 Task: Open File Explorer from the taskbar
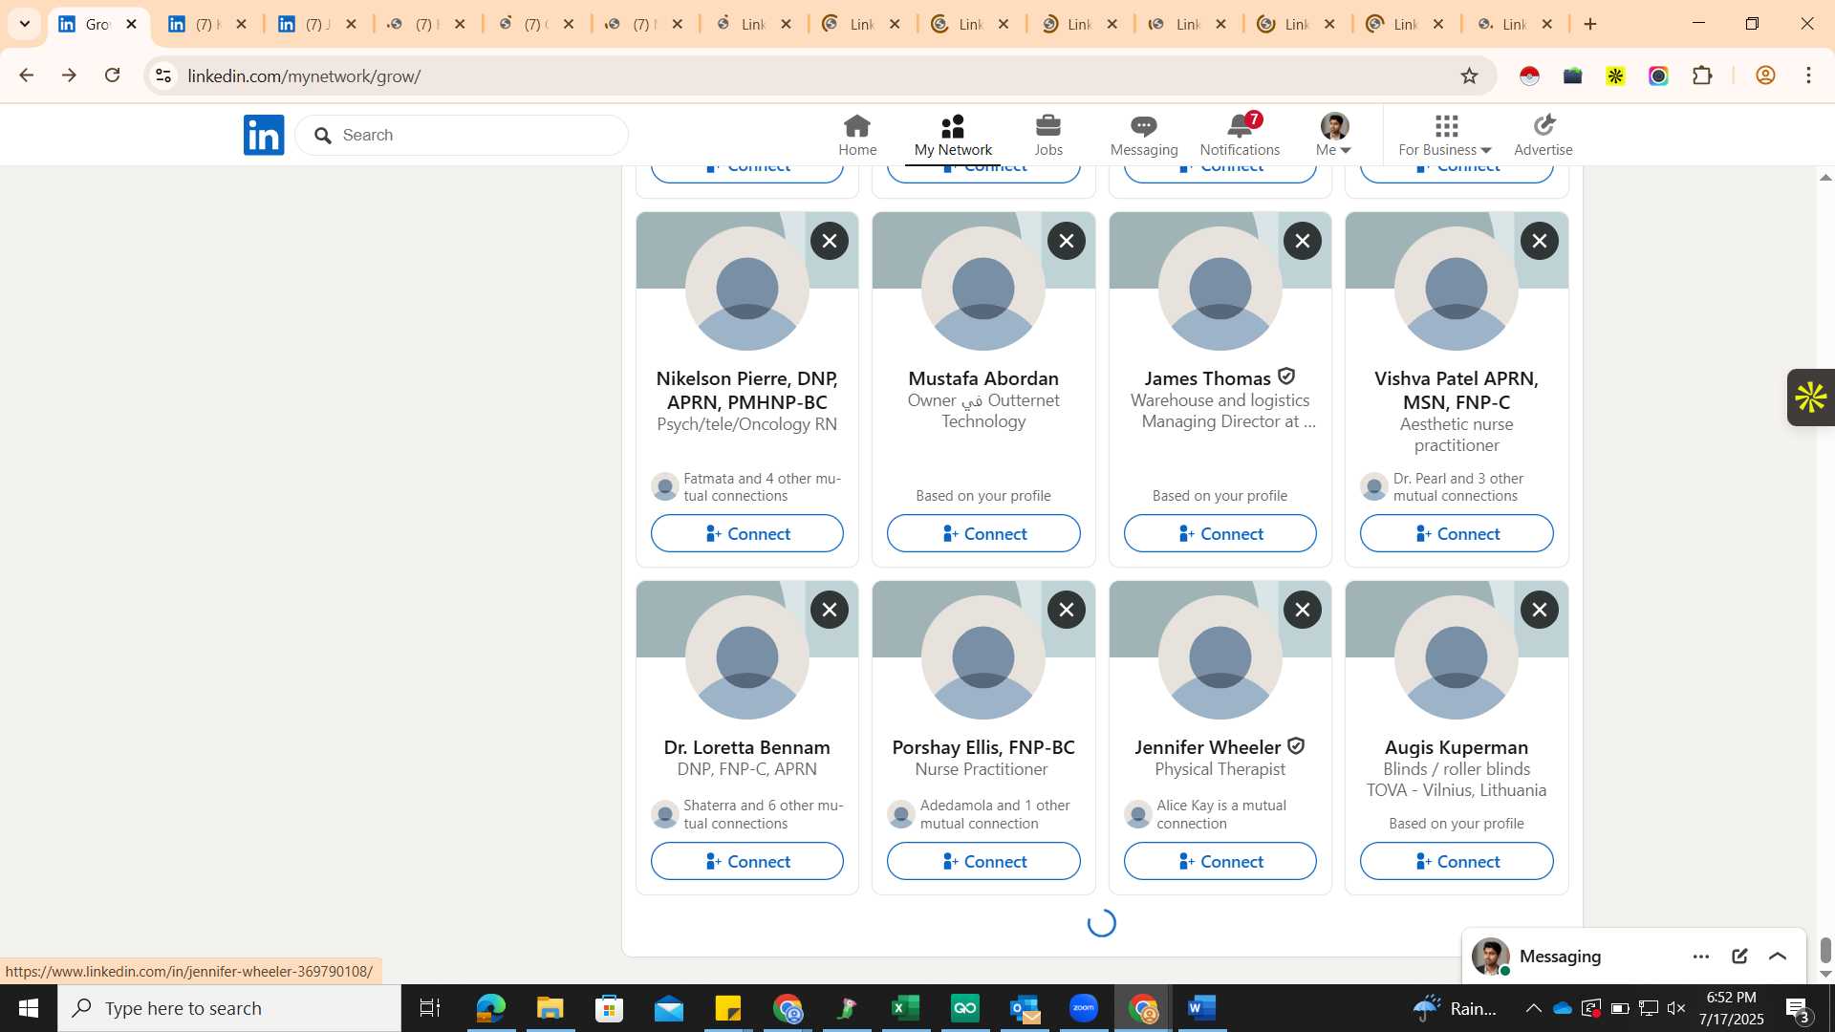[550, 1008]
